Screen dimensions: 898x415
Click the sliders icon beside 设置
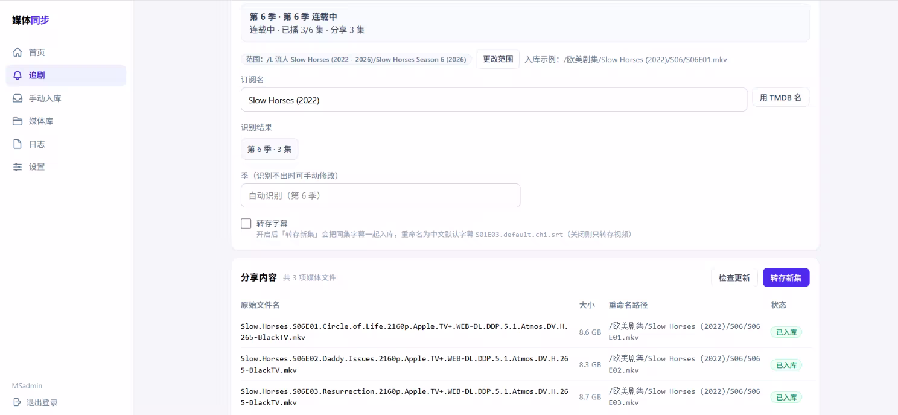click(18, 167)
